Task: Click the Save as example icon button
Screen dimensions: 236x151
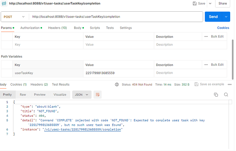Action: 196,84
